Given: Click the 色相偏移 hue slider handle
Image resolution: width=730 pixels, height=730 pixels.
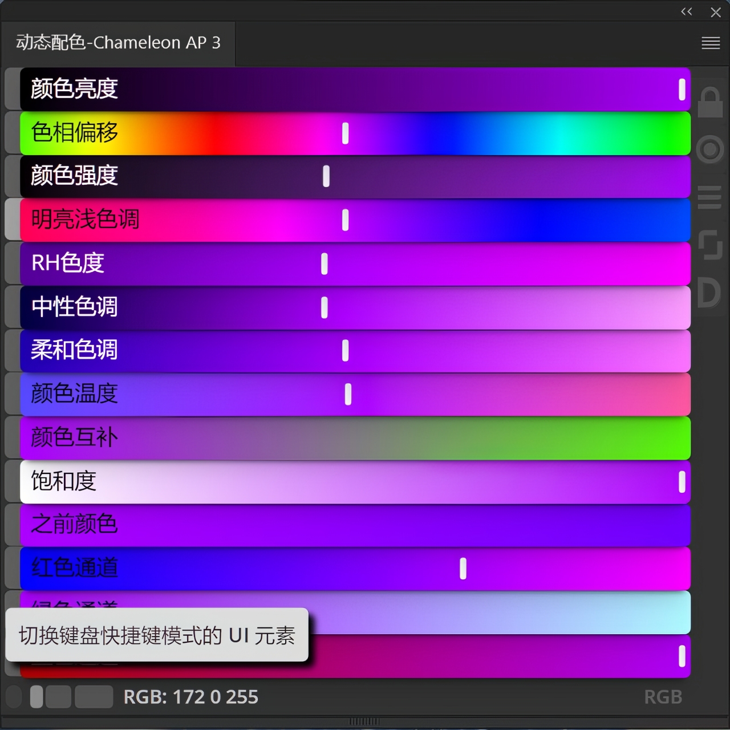Looking at the screenshot, I should [x=345, y=133].
